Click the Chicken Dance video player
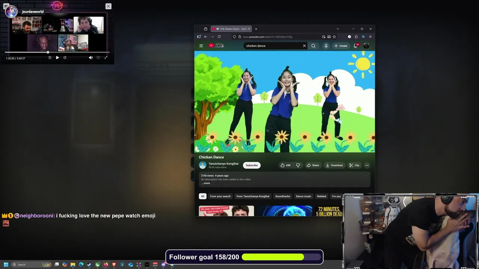The image size is (479, 269). coord(284,102)
